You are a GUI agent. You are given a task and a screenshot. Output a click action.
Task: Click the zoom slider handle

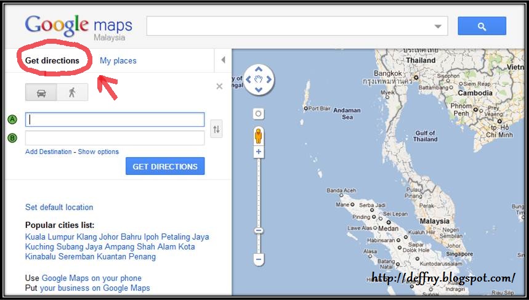pos(259,231)
